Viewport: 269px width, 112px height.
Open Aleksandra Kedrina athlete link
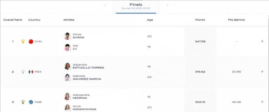(81, 96)
